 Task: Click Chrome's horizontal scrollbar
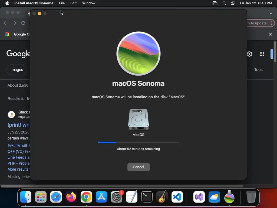122,186
